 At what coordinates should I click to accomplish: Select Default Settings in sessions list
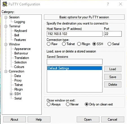pos(75,68)
